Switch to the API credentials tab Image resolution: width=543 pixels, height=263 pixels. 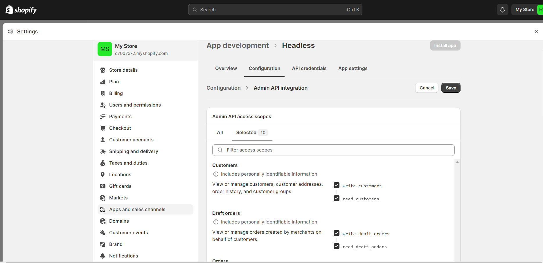[309, 68]
